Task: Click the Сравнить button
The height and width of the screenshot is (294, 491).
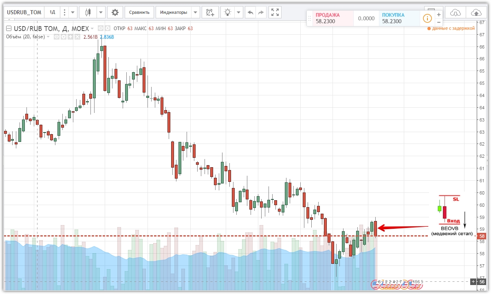Action: pos(139,12)
